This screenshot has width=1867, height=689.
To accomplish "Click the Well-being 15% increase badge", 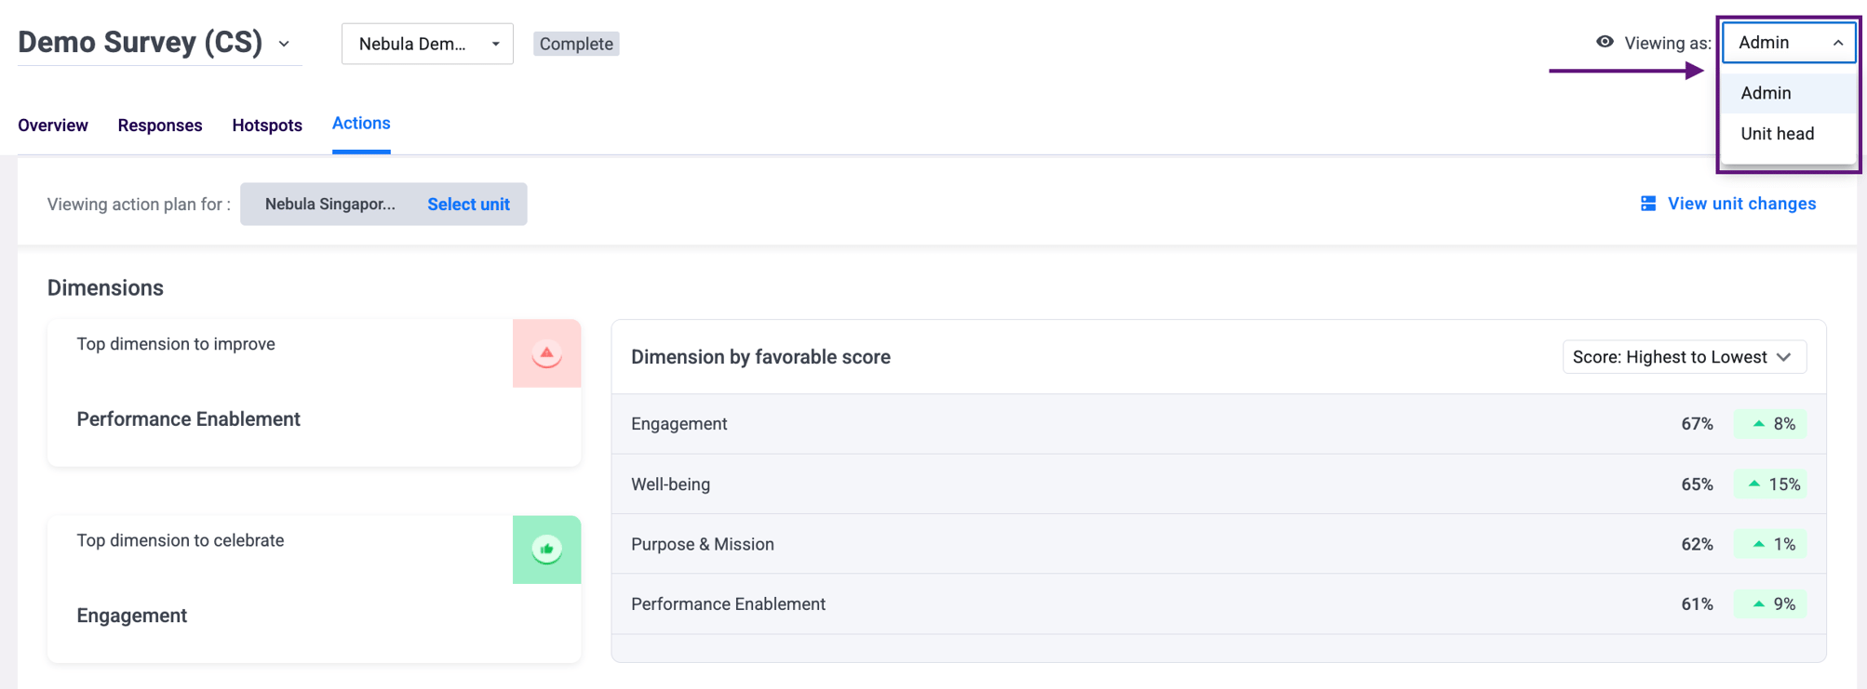I will point(1770,484).
